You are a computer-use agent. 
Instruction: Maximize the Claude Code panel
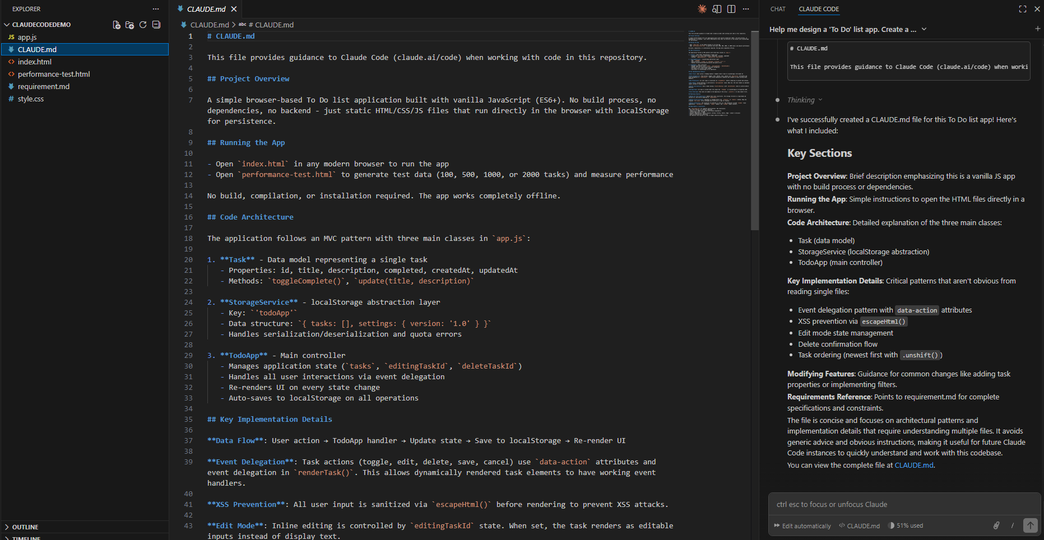coord(1023,9)
